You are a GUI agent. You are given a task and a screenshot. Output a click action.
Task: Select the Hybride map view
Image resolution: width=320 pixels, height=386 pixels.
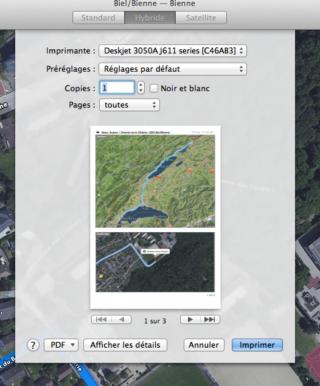[150, 18]
